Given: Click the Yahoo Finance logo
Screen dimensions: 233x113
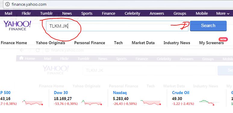Looking at the screenshot, I should click(x=17, y=26).
